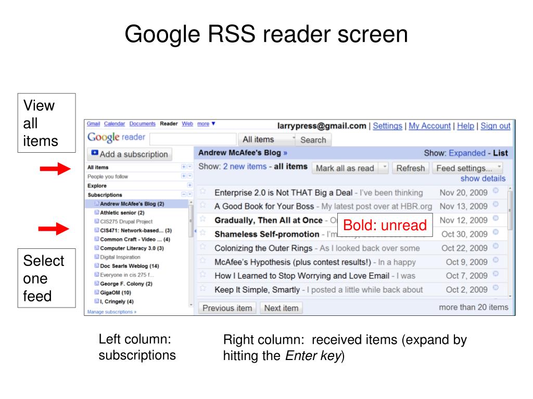Click the original-link icon for Nov 12, 2009 item

496,218
